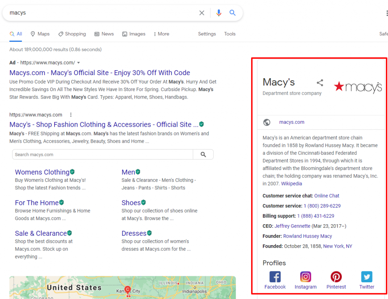This screenshot has height=299, width=388.
Task: Click the magnifier button in the macys.com search box
Action: [203, 154]
